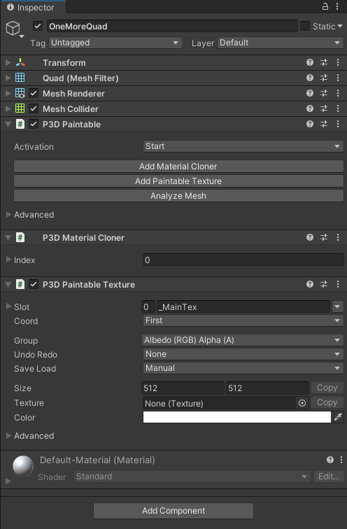The width and height of the screenshot is (347, 529).
Task: Open Transform component three-dot menu
Action: [x=338, y=62]
